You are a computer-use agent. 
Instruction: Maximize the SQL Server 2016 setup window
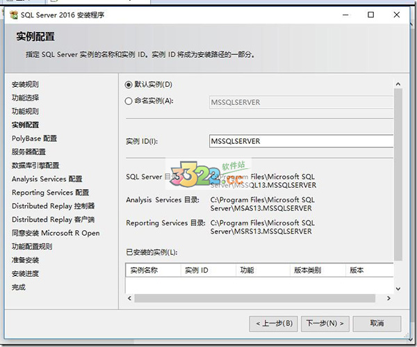370,15
